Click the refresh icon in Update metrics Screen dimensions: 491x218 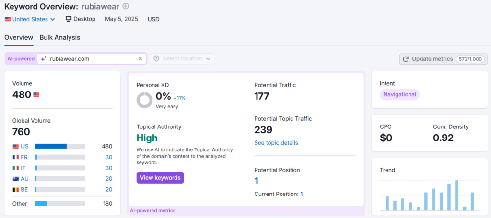pos(406,59)
